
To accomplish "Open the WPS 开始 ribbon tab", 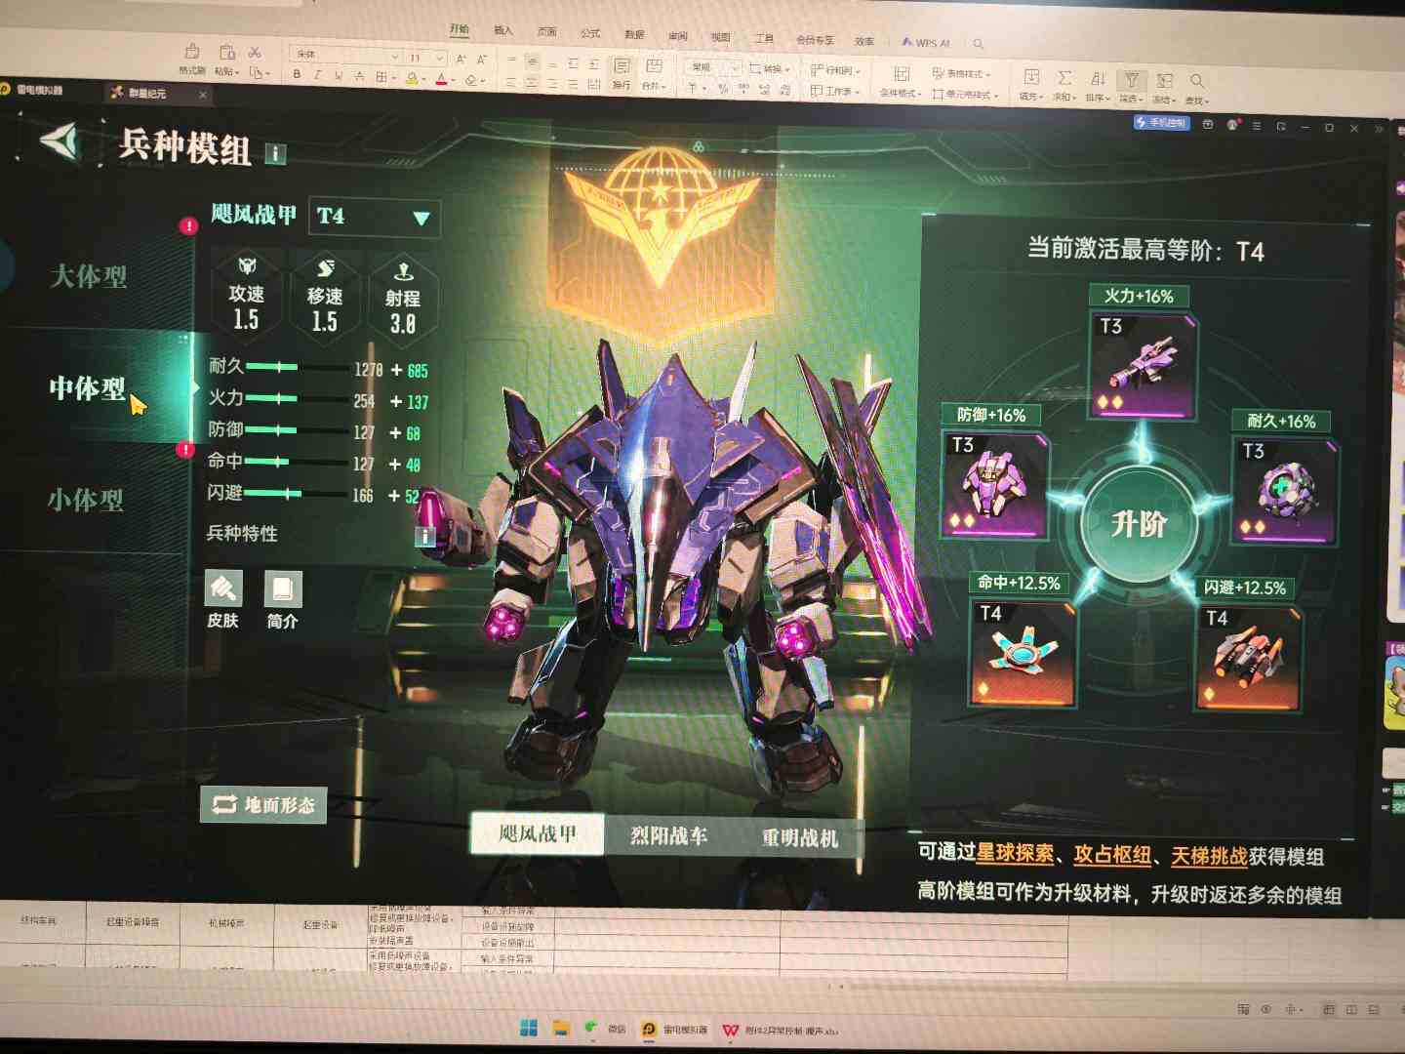I will (x=460, y=29).
